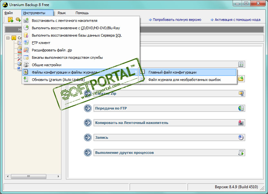Click the configuration files notepad icon

click(26, 72)
